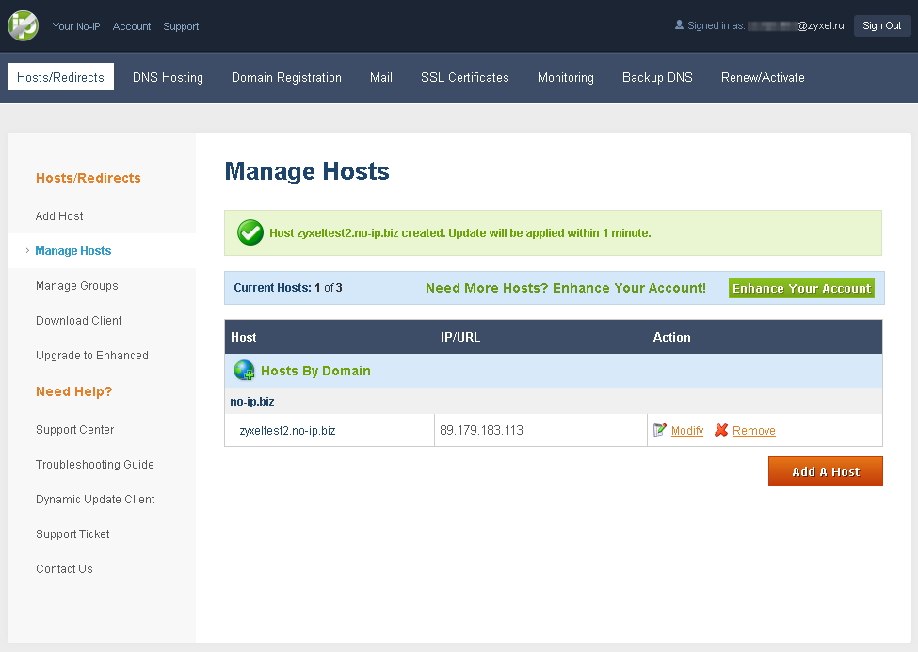Click the Troubleshooting Guide help link
The width and height of the screenshot is (918, 652).
94,465
